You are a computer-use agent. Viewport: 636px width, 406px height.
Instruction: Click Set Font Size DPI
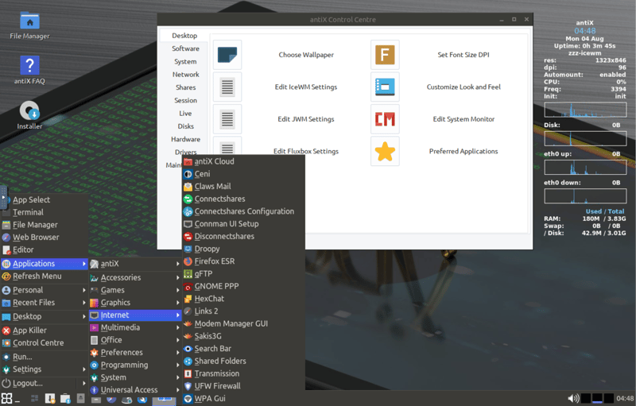(465, 56)
